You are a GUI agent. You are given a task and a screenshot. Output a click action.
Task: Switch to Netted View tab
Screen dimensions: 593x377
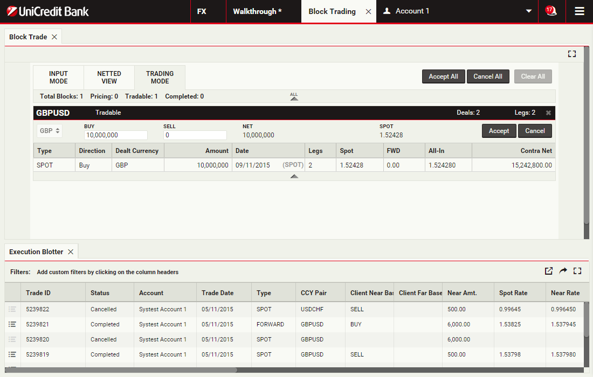[109, 78]
